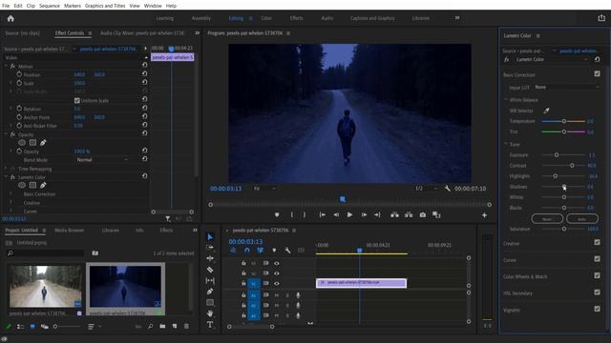Collapse the Motion effect
The height and width of the screenshot is (343, 611).
click(x=6, y=66)
